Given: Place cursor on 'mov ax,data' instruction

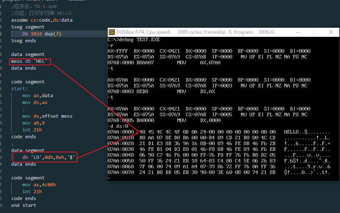Looking at the screenshot, I should [x=38, y=95].
